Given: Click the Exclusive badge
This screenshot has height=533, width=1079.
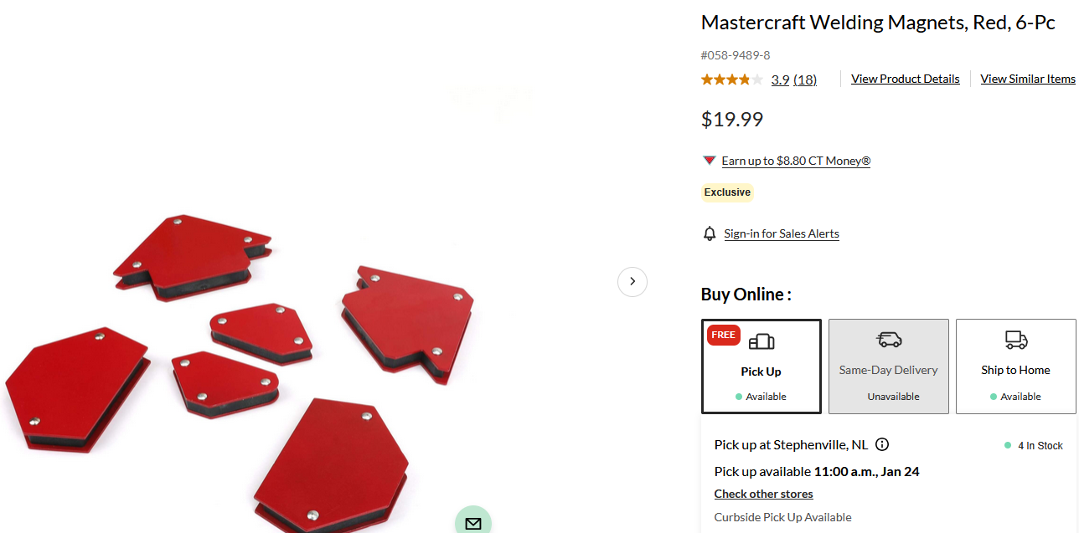Looking at the screenshot, I should tap(727, 192).
